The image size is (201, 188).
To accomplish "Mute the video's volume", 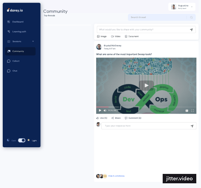I will point(105,110).
